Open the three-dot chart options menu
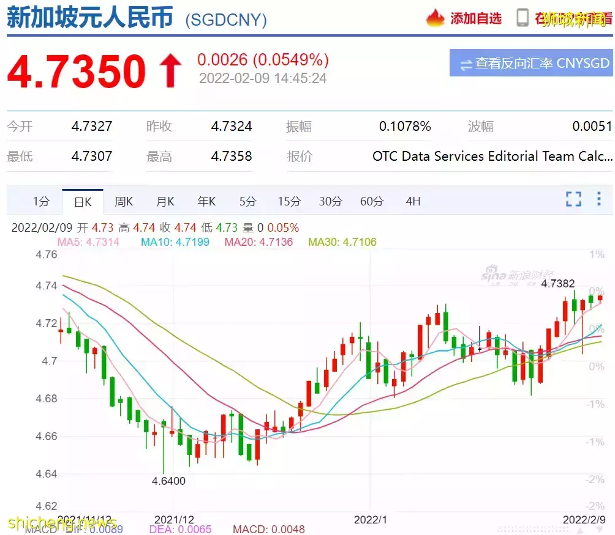Screen dimensions: 615x535 (598, 199)
